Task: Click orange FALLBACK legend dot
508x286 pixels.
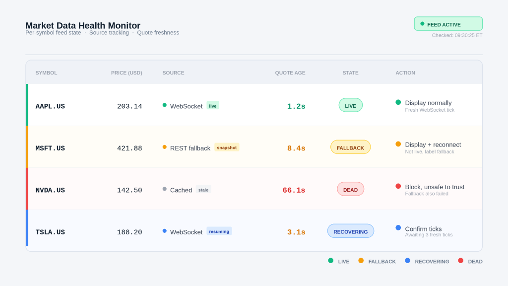Action: [x=361, y=261]
